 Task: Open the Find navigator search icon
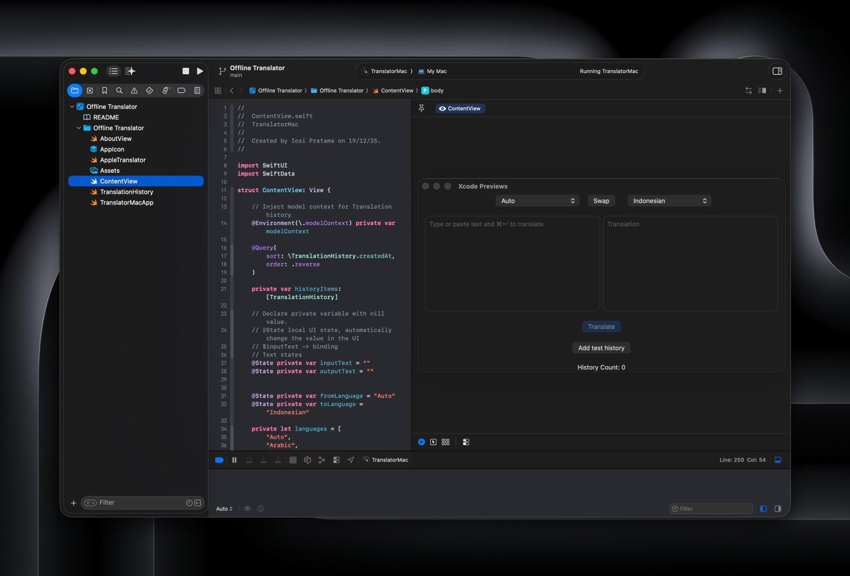pos(119,91)
